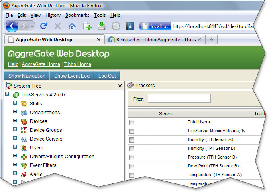Expand the Device Groups tree node

coord(15,129)
